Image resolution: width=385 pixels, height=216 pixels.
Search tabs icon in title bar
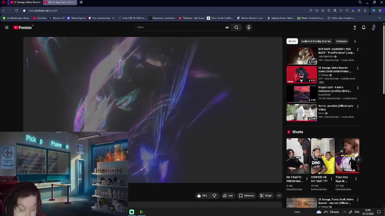(x=360, y=2)
